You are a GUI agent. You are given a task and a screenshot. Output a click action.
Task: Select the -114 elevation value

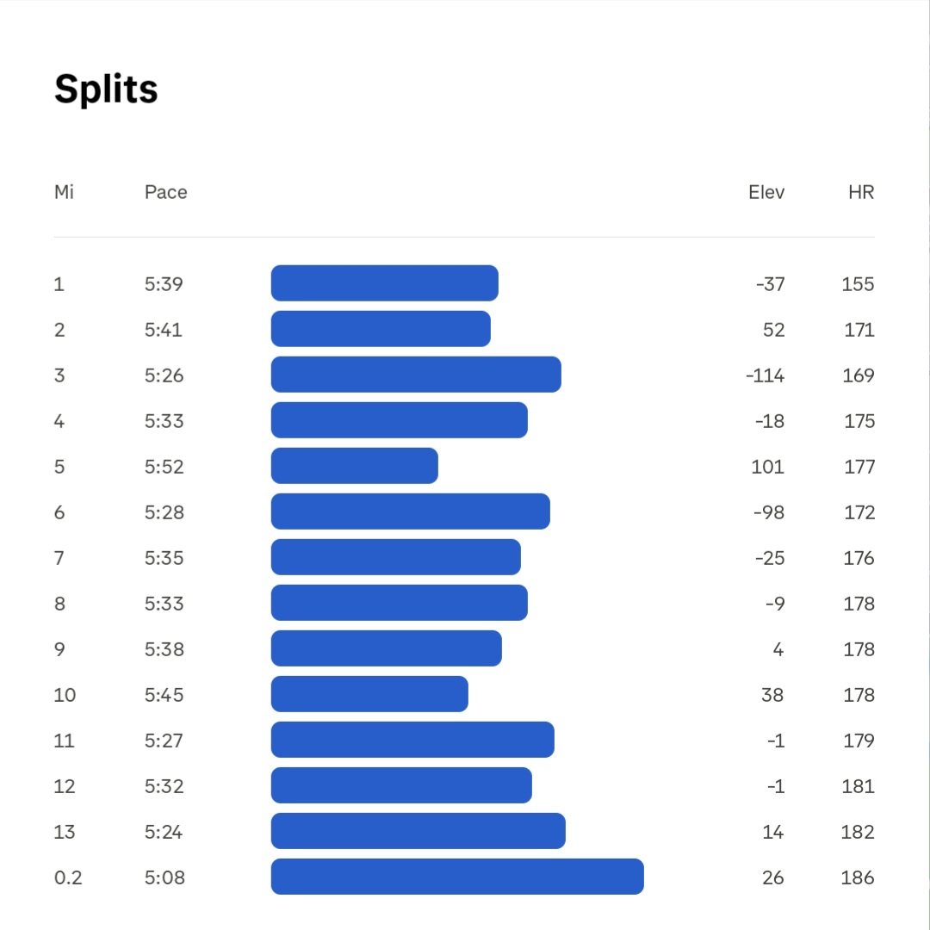point(766,375)
